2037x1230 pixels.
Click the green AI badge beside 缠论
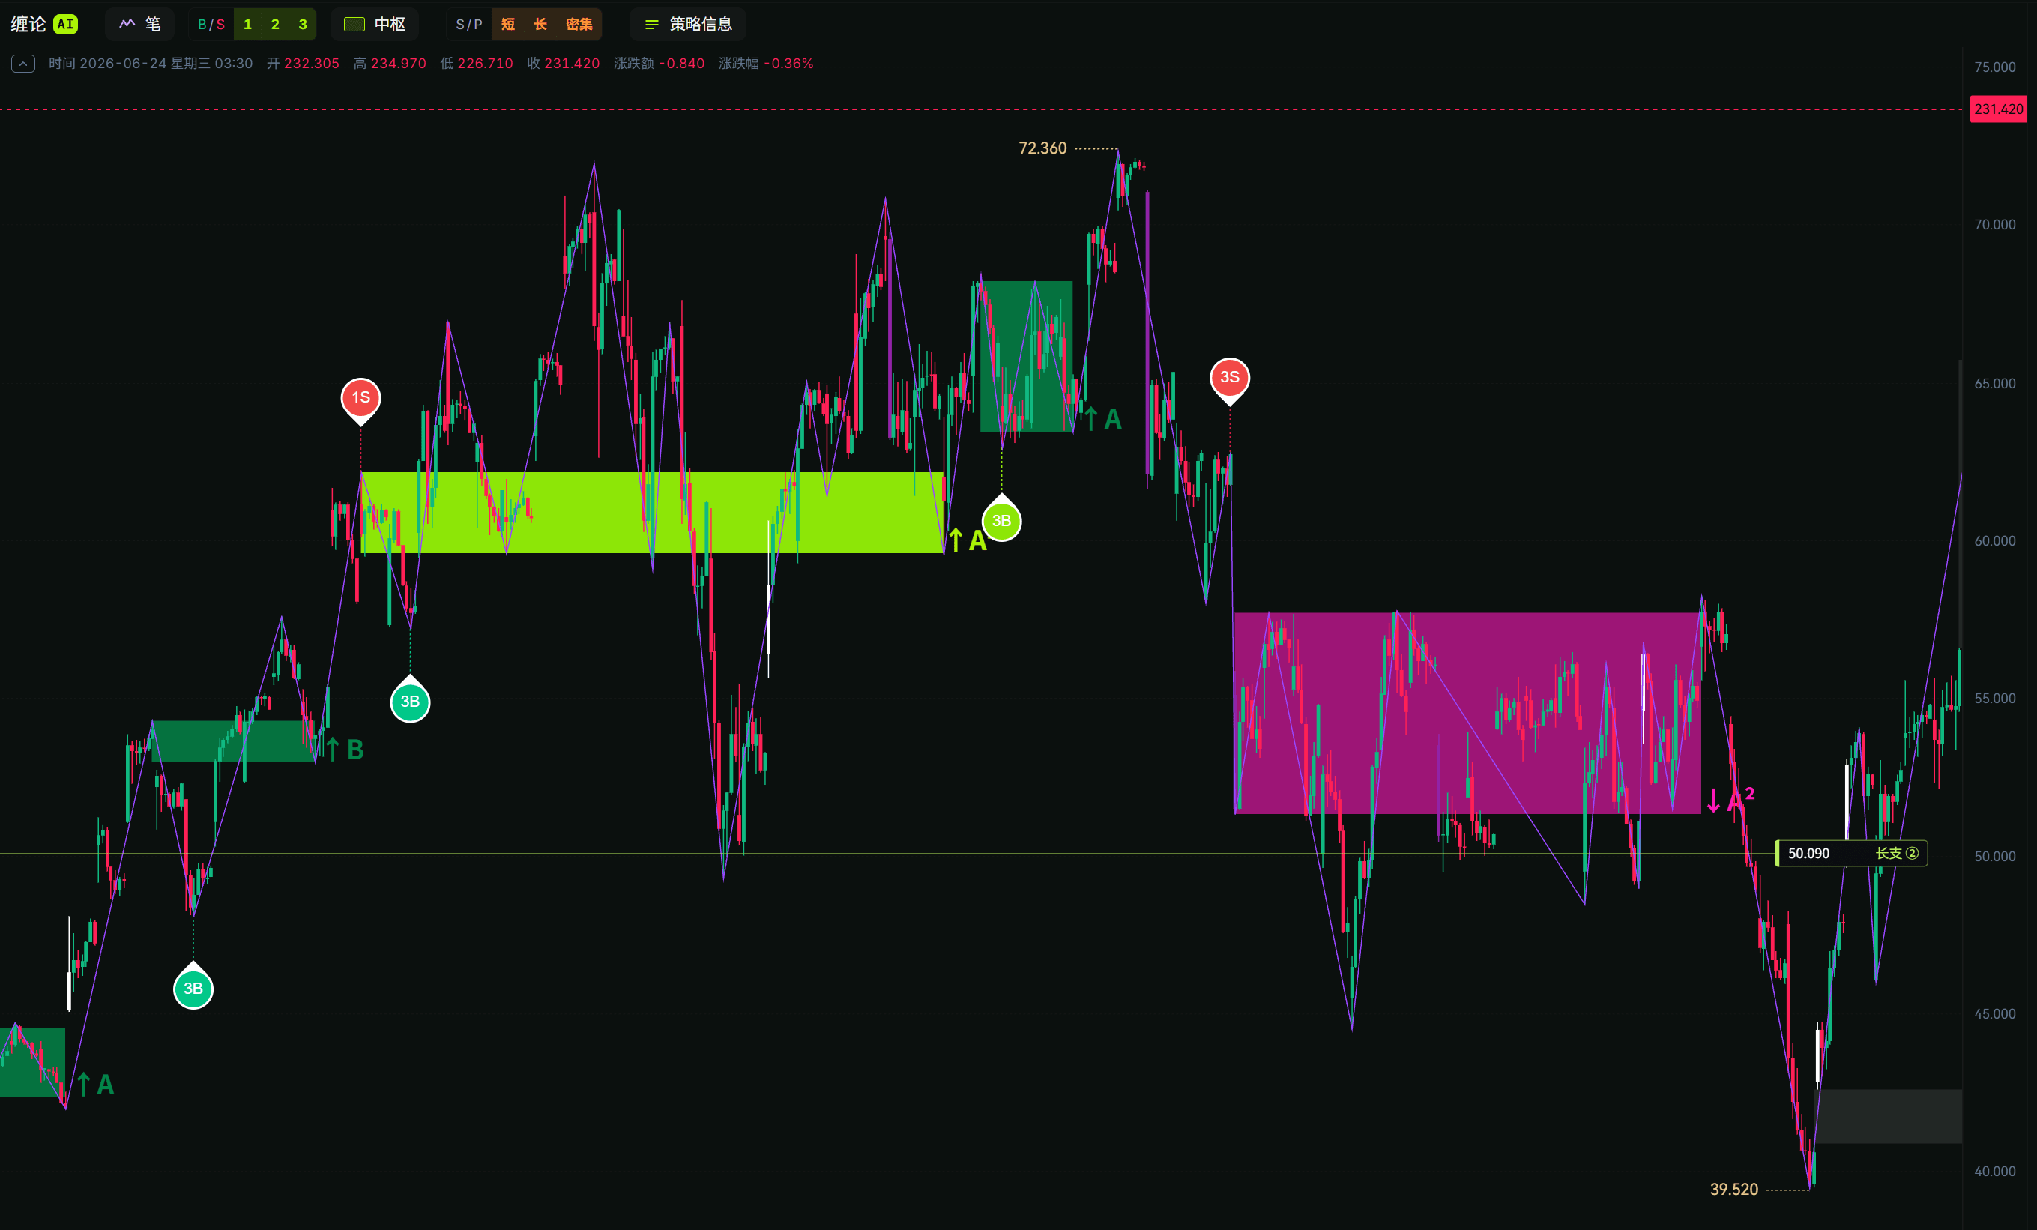pos(65,24)
